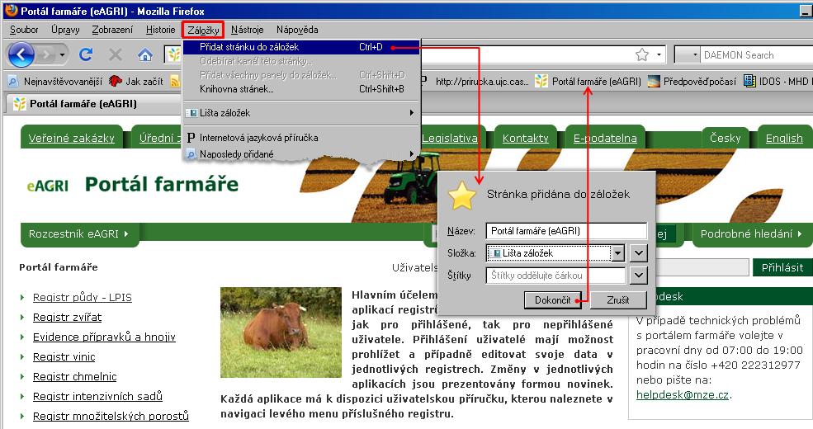Viewport: 813px width, 429px height.
Task: Open Podrobné hledání
Action: click(x=751, y=233)
